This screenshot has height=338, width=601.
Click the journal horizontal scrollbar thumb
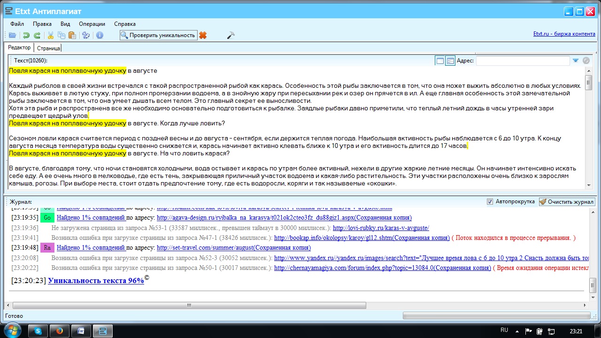[x=189, y=305]
